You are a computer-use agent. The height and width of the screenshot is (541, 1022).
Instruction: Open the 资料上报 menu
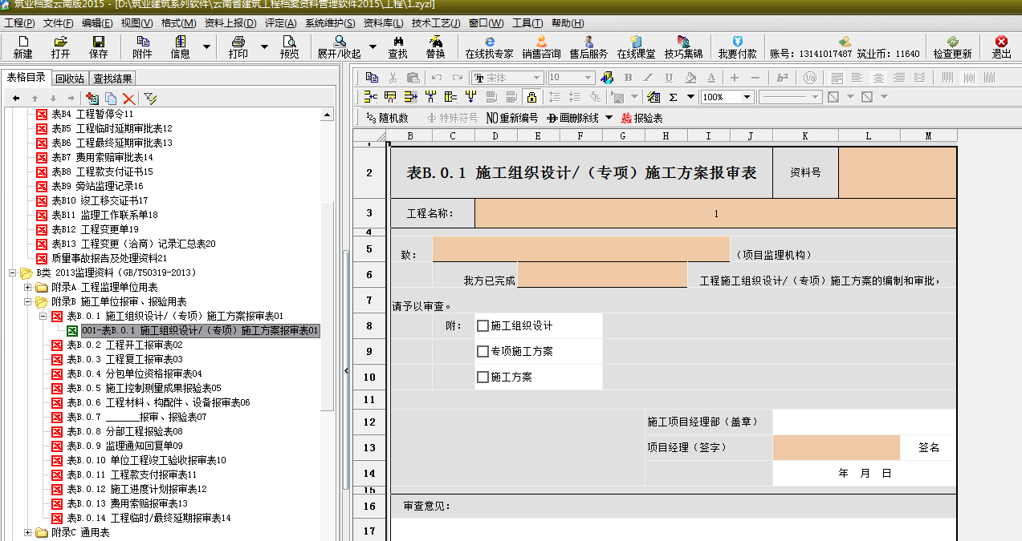[230, 23]
